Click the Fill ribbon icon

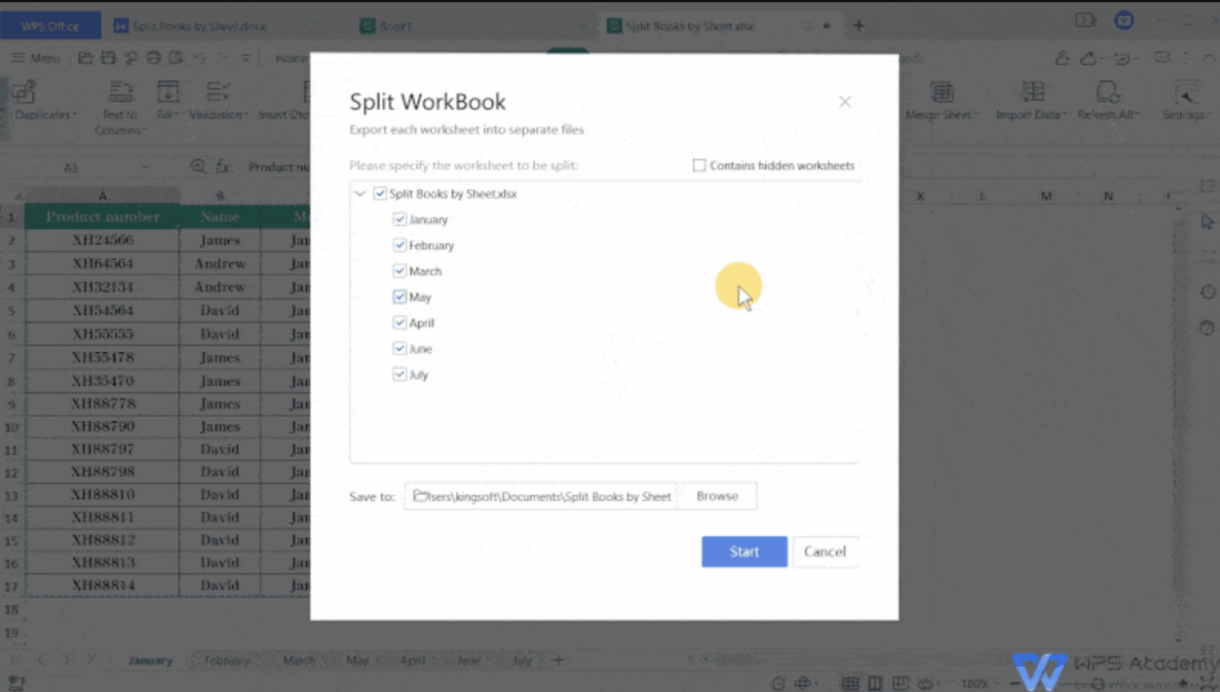[168, 92]
